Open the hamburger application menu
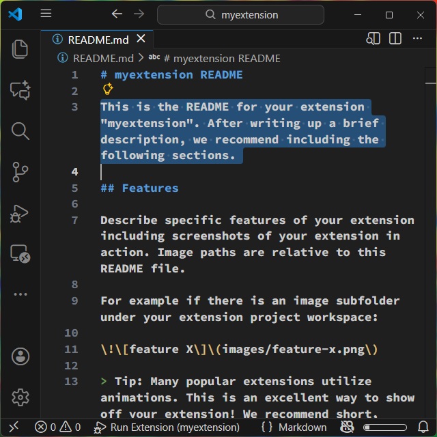Screen dimensions: 437x437 (46, 14)
